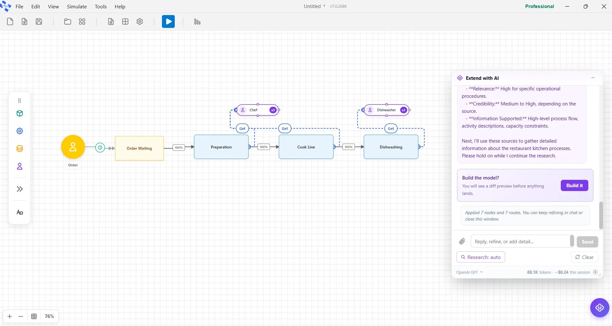Screen dimensions: 612x326
Task: Open the four-squares gallery icon in the toolbar
Action: [x=82, y=22]
